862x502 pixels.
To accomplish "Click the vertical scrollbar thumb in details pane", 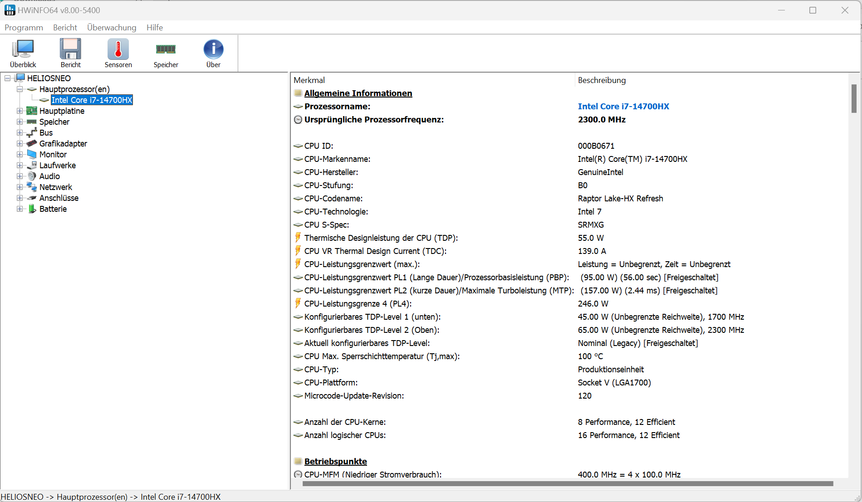I will 854,98.
